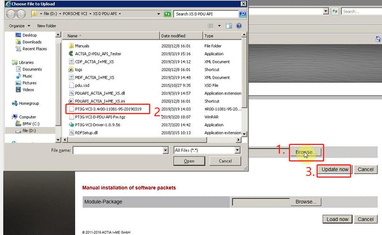This screenshot has height=235, width=382.
Task: Open the view options dropdown arrow
Action: (x=219, y=26)
